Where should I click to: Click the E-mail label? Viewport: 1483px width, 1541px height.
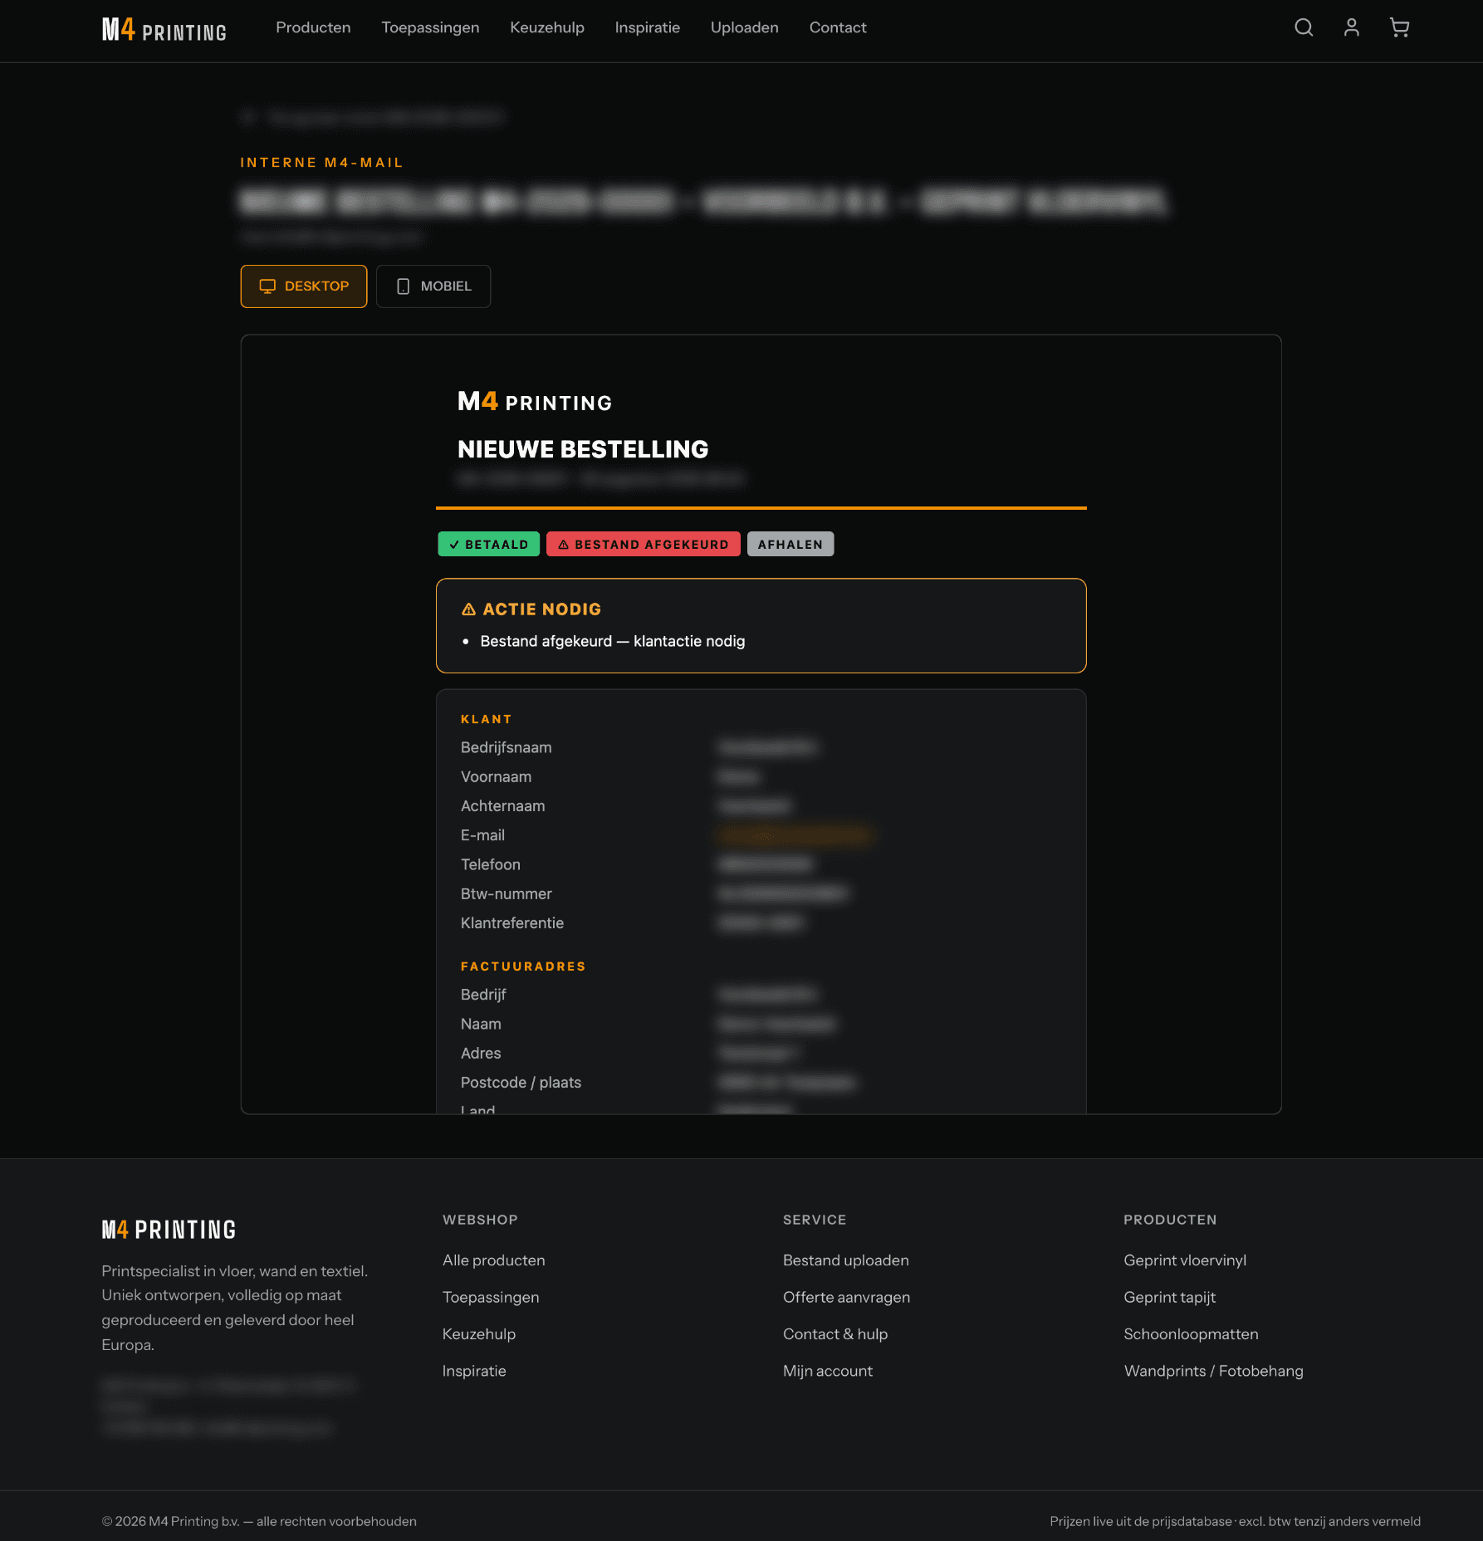[483, 835]
